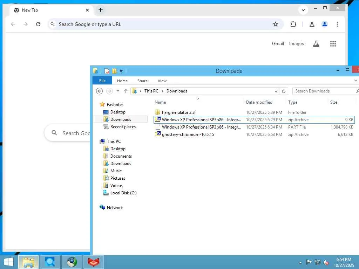Open the Share ribbon tab
Image resolution: width=359 pixels, height=269 pixels.
(142, 81)
